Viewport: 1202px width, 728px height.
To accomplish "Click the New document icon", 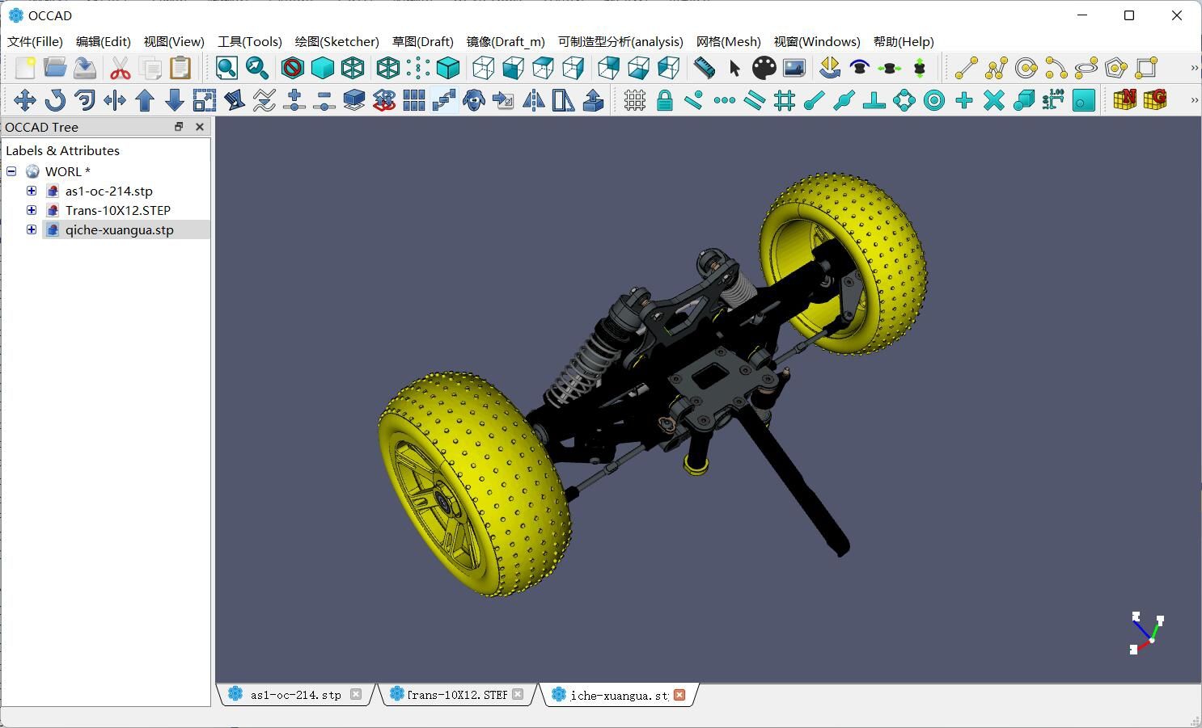I will pos(25,68).
